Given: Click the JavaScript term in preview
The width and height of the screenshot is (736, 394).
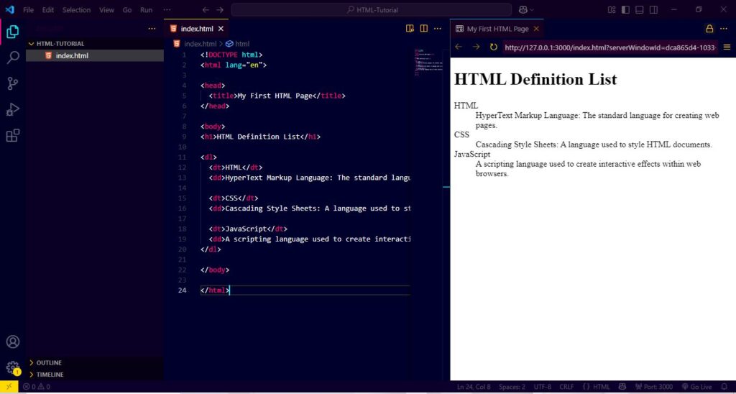Looking at the screenshot, I should tap(472, 154).
